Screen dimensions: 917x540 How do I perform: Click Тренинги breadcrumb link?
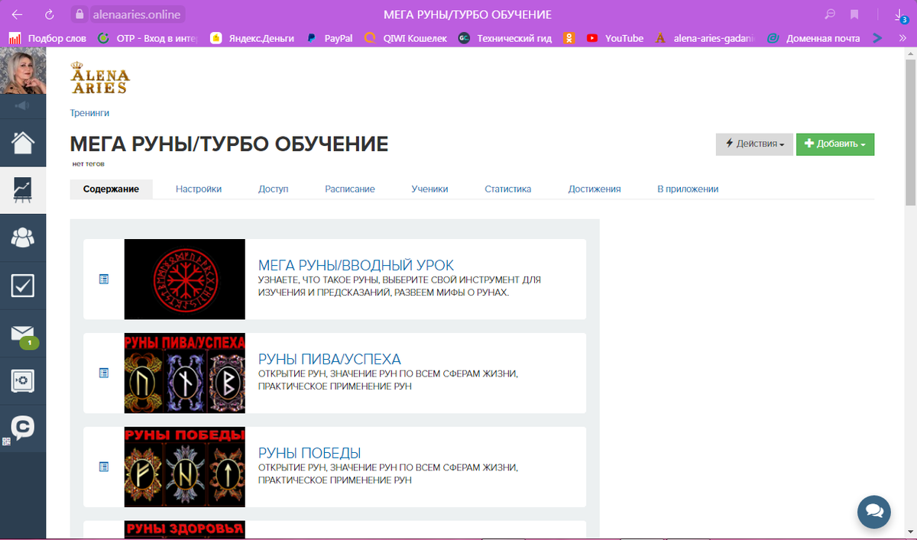coord(89,112)
